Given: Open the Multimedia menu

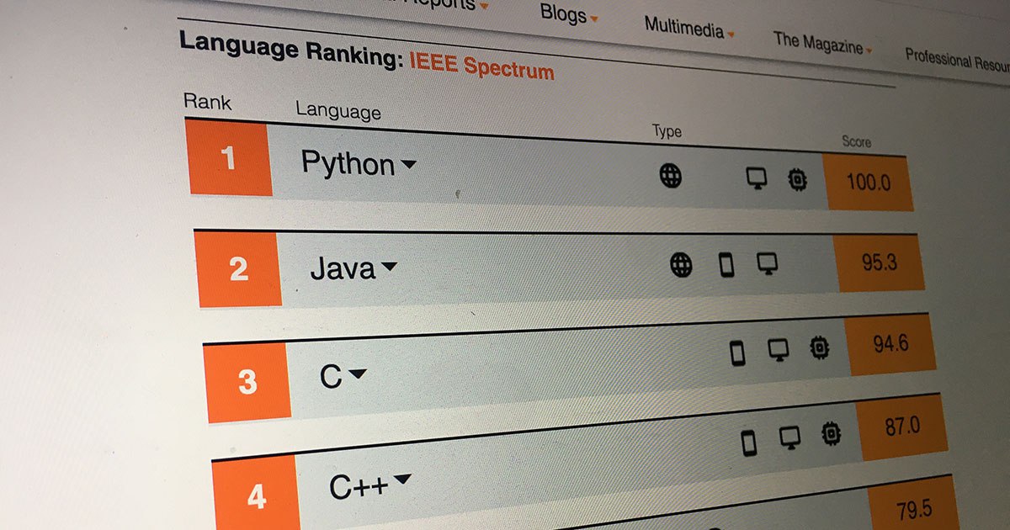Looking at the screenshot, I should pyautogui.click(x=689, y=27).
